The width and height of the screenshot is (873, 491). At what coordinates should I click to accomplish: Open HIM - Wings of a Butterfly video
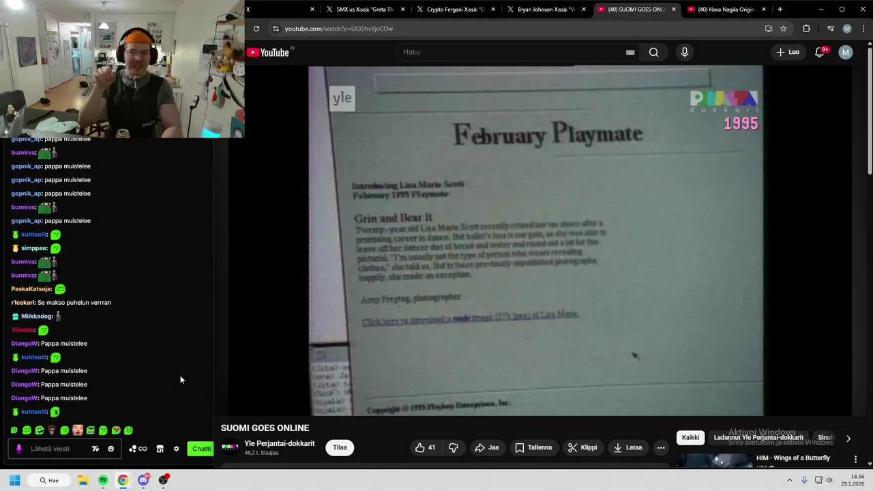793,458
